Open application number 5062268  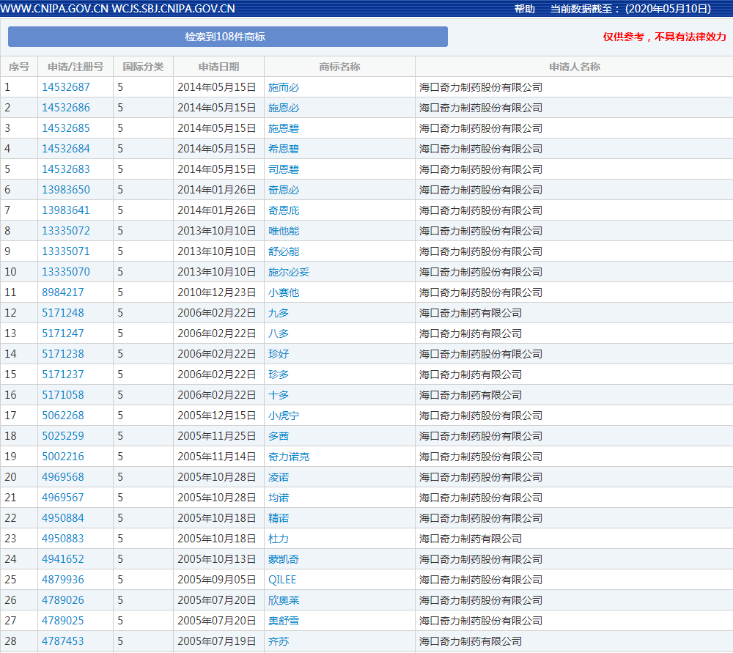pyautogui.click(x=63, y=416)
